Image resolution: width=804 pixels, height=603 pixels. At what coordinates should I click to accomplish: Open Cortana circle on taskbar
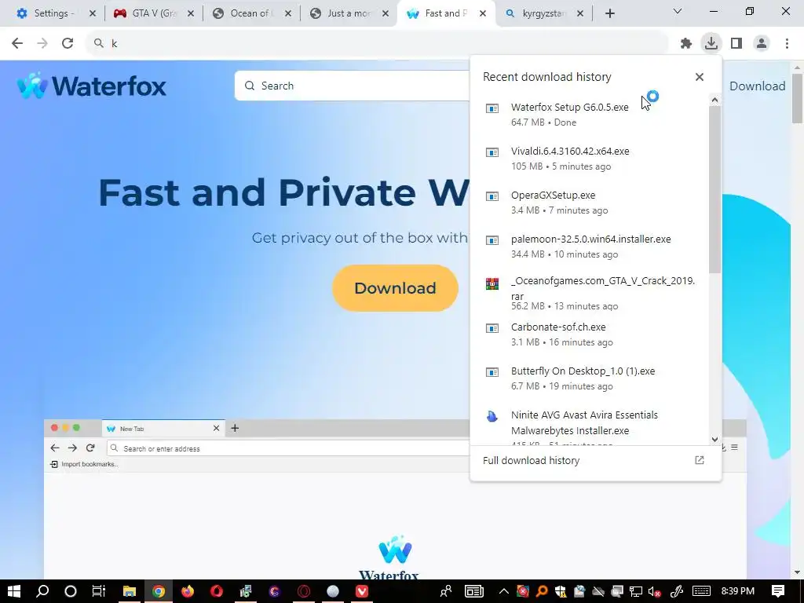70,591
